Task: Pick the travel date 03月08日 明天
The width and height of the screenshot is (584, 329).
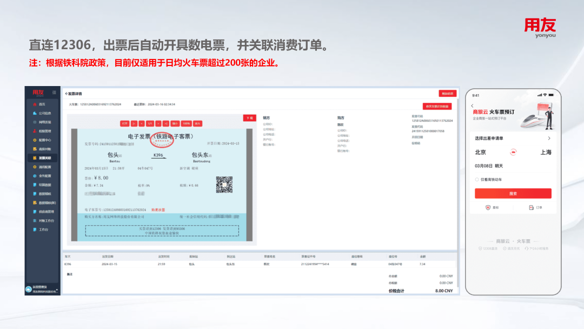Action: 489,166
